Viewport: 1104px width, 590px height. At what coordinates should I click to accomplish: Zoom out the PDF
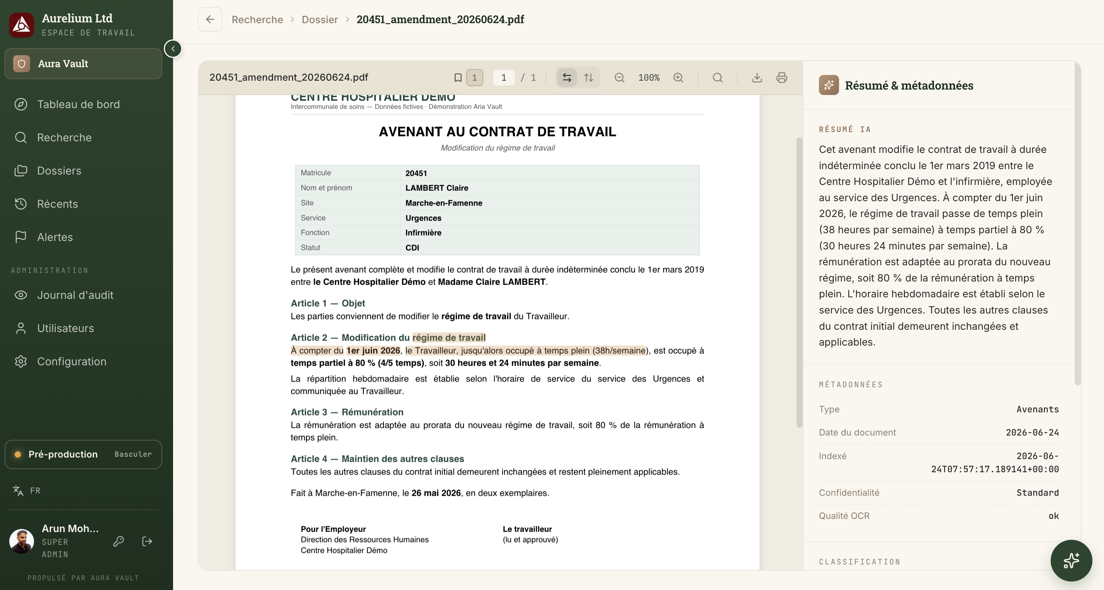[x=619, y=78]
